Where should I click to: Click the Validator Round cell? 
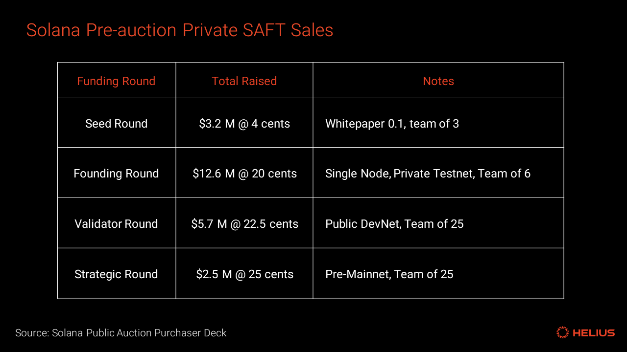pos(116,224)
